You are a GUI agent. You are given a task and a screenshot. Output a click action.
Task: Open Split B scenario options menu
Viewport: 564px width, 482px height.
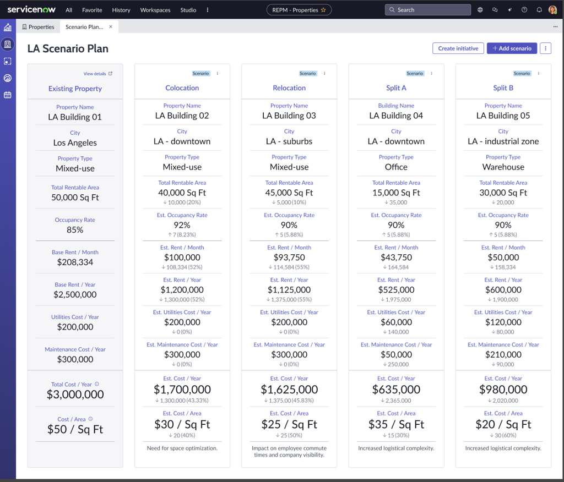click(539, 73)
